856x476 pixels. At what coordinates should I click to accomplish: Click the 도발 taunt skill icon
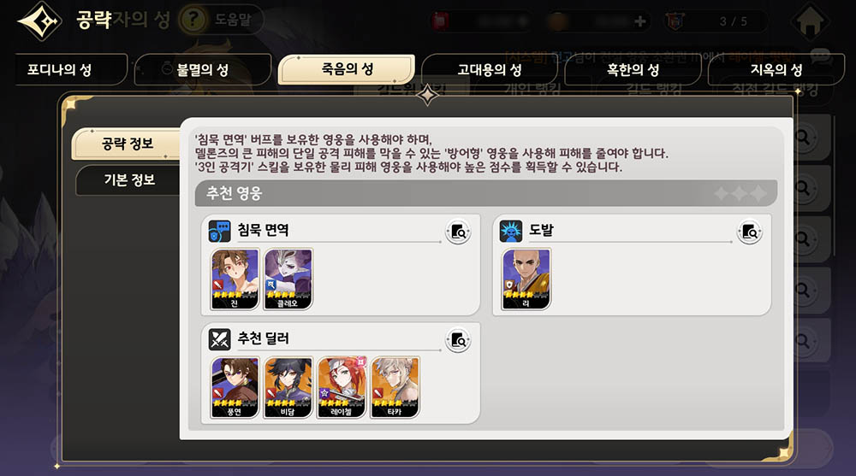511,232
